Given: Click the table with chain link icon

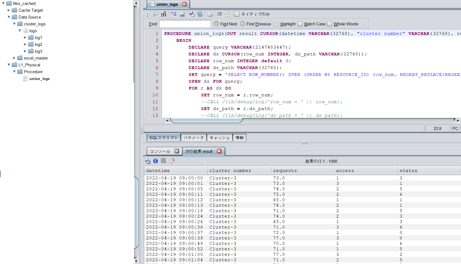Looking at the screenshot, I should click(182, 14).
